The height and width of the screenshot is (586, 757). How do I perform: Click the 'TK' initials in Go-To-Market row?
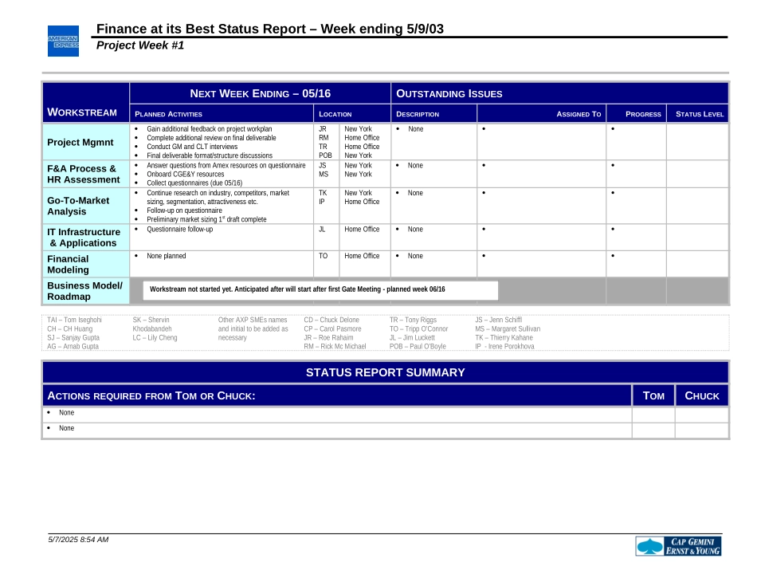coord(323,193)
